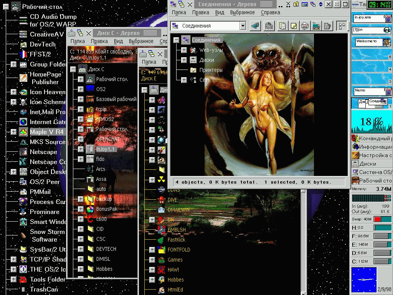Expand the Games folder in Диск E

tap(152, 260)
